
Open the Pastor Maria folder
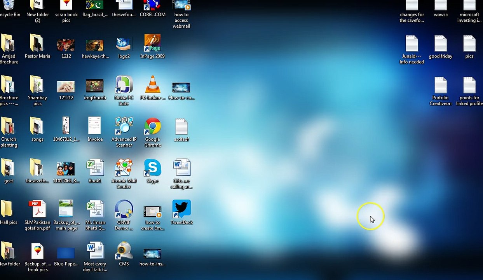[37, 46]
